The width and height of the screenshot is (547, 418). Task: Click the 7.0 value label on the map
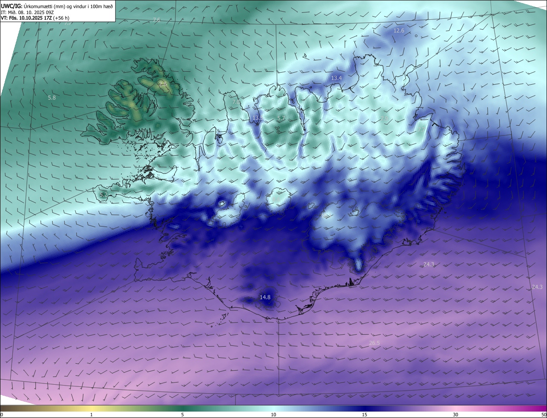click(236, 103)
